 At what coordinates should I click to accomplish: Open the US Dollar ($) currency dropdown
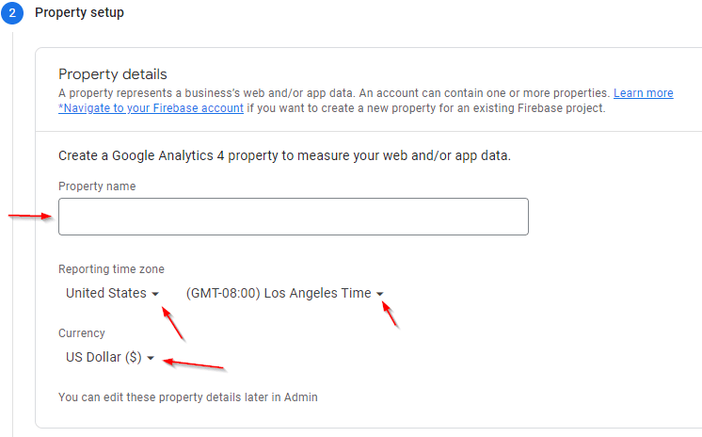pyautogui.click(x=103, y=357)
